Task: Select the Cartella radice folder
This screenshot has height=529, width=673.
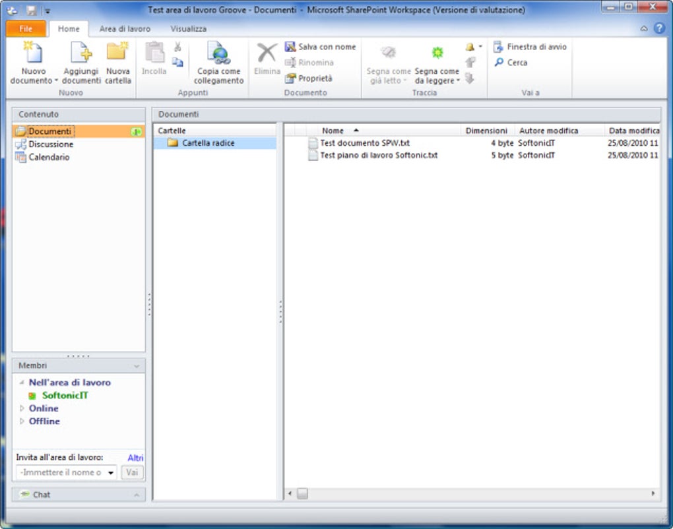Action: pos(214,143)
